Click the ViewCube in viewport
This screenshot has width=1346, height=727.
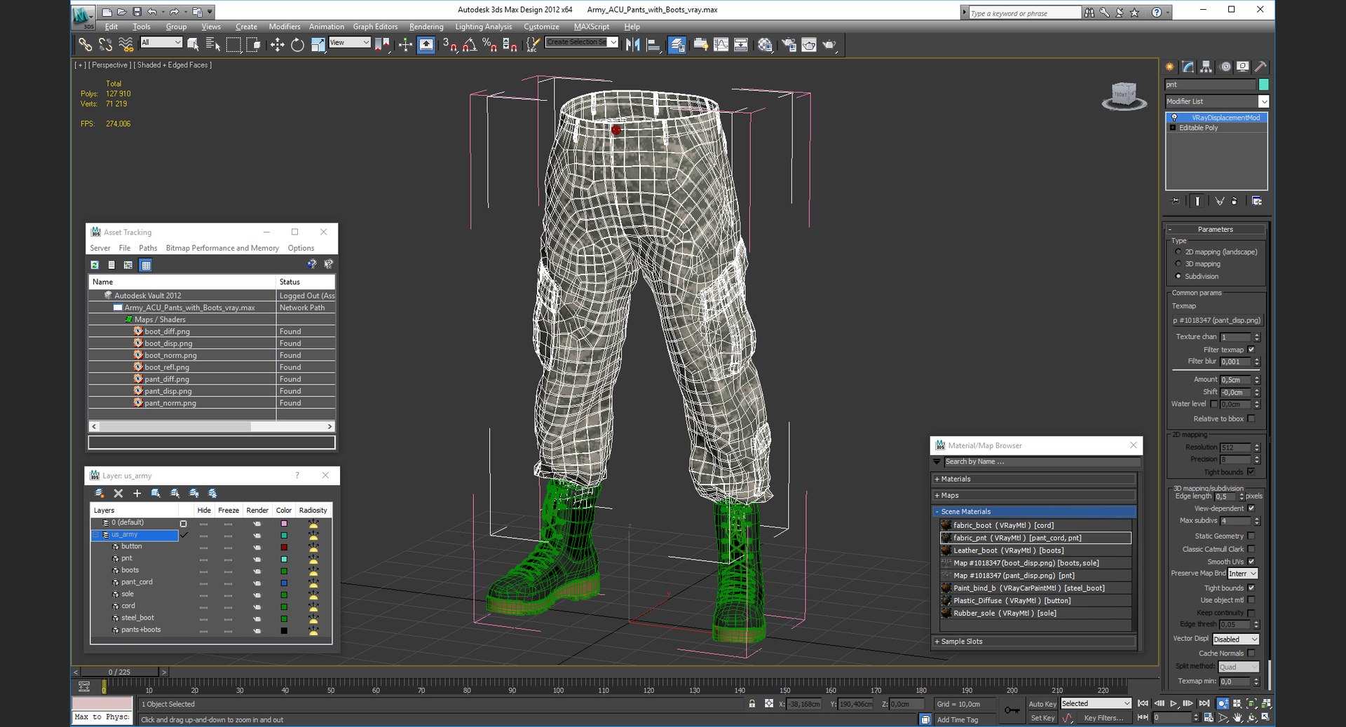click(x=1124, y=95)
